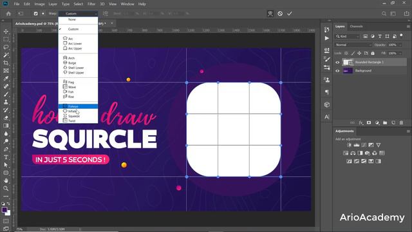
Task: Choose Arc warp style
Action: pyautogui.click(x=78, y=39)
